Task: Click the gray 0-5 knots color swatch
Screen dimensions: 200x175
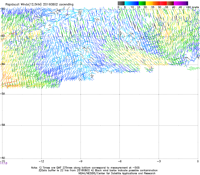Action: [x=121, y=3]
